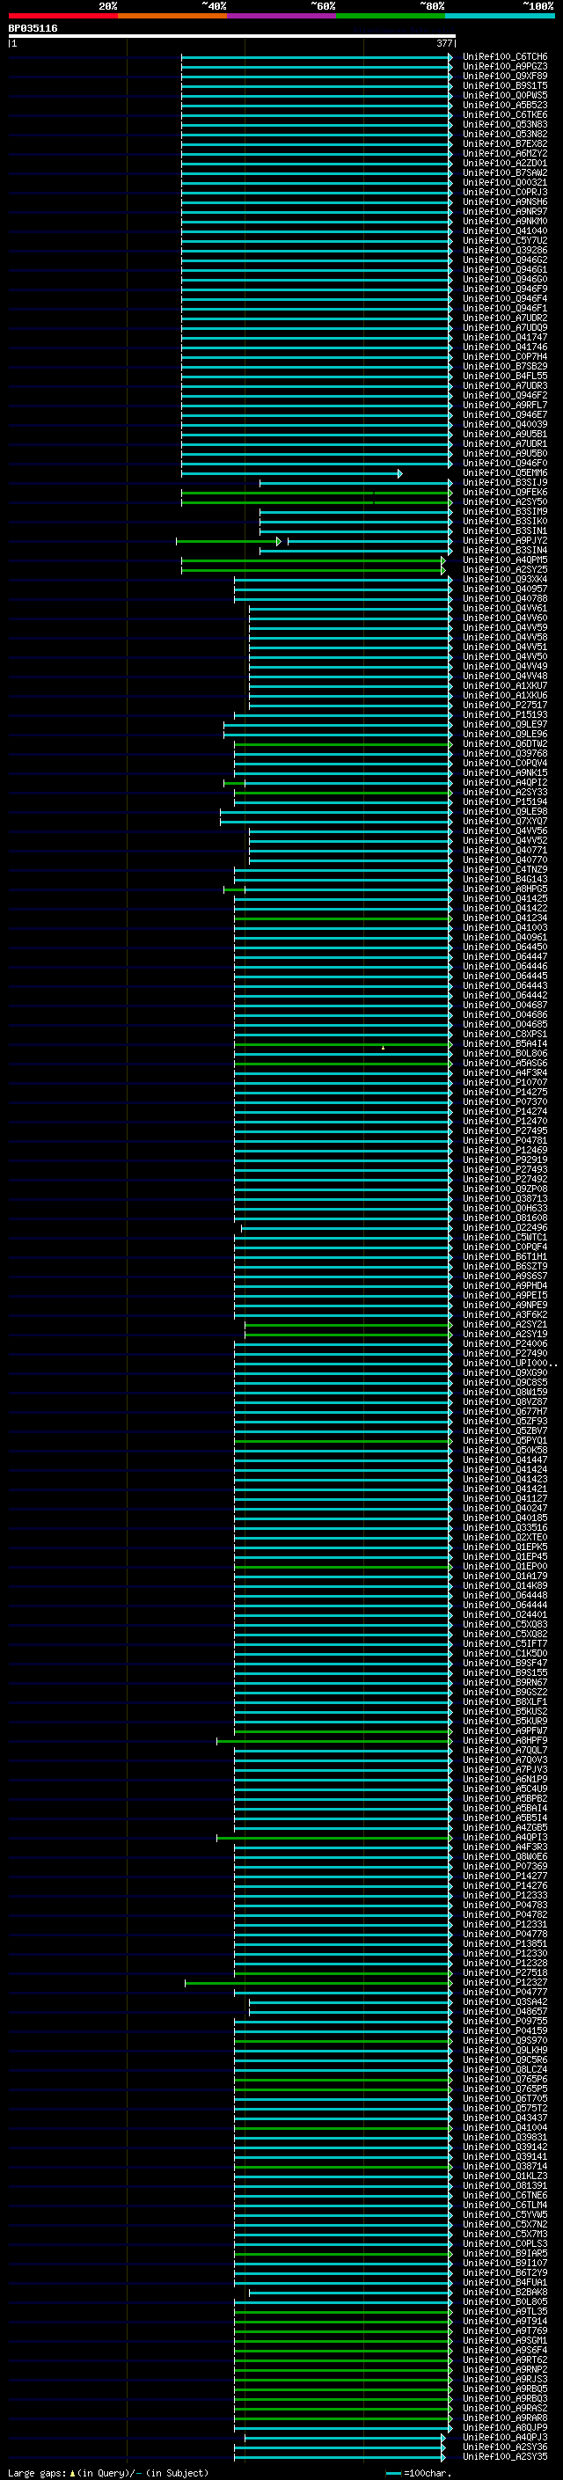563x2480 pixels.
Task: Select hit label UniRef100_Q93XK4
Action: coord(504,579)
